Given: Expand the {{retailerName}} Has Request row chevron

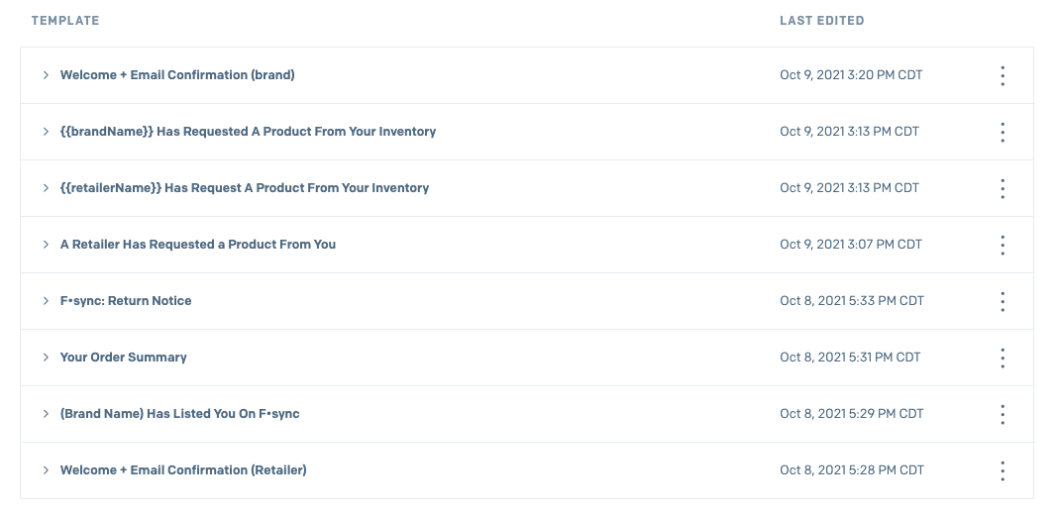Looking at the screenshot, I should [x=46, y=188].
